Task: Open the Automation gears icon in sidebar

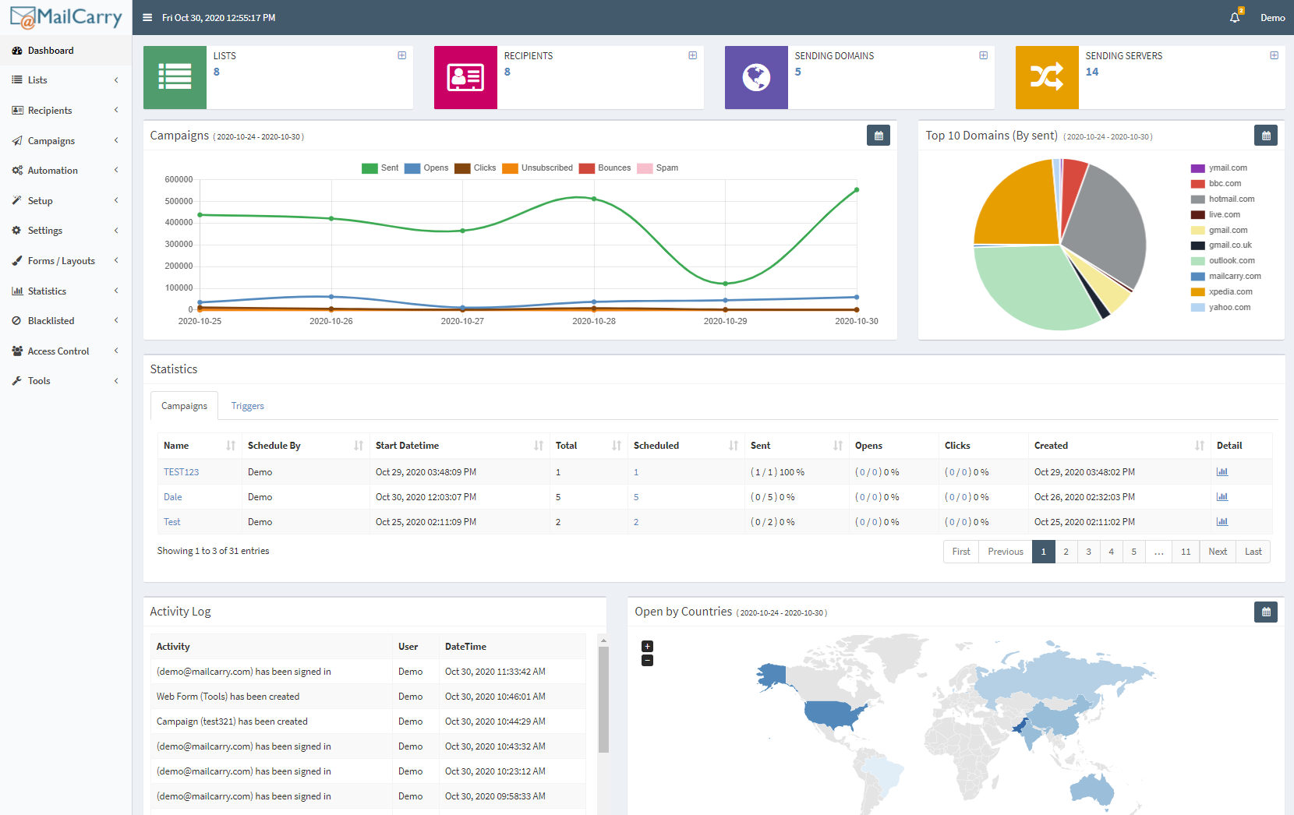Action: pyautogui.click(x=16, y=170)
